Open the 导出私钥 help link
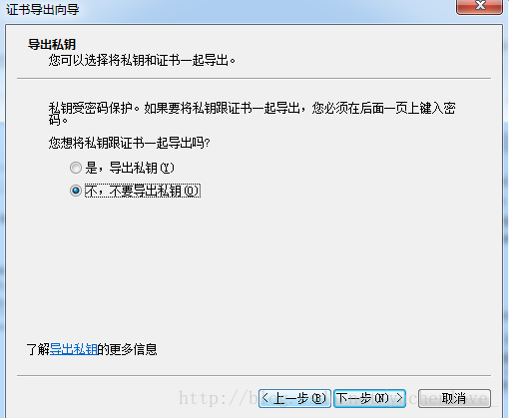Screen dimensions: 509x418 tap(74, 349)
